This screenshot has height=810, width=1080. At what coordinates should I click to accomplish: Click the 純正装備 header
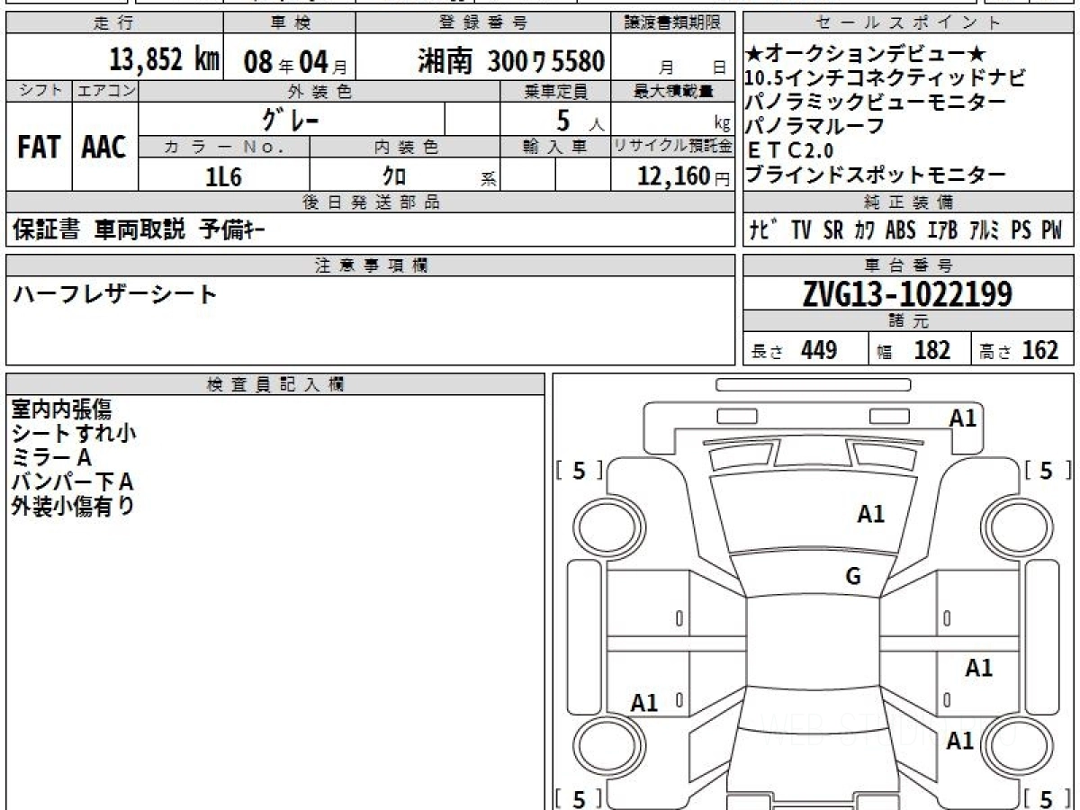pos(909,202)
